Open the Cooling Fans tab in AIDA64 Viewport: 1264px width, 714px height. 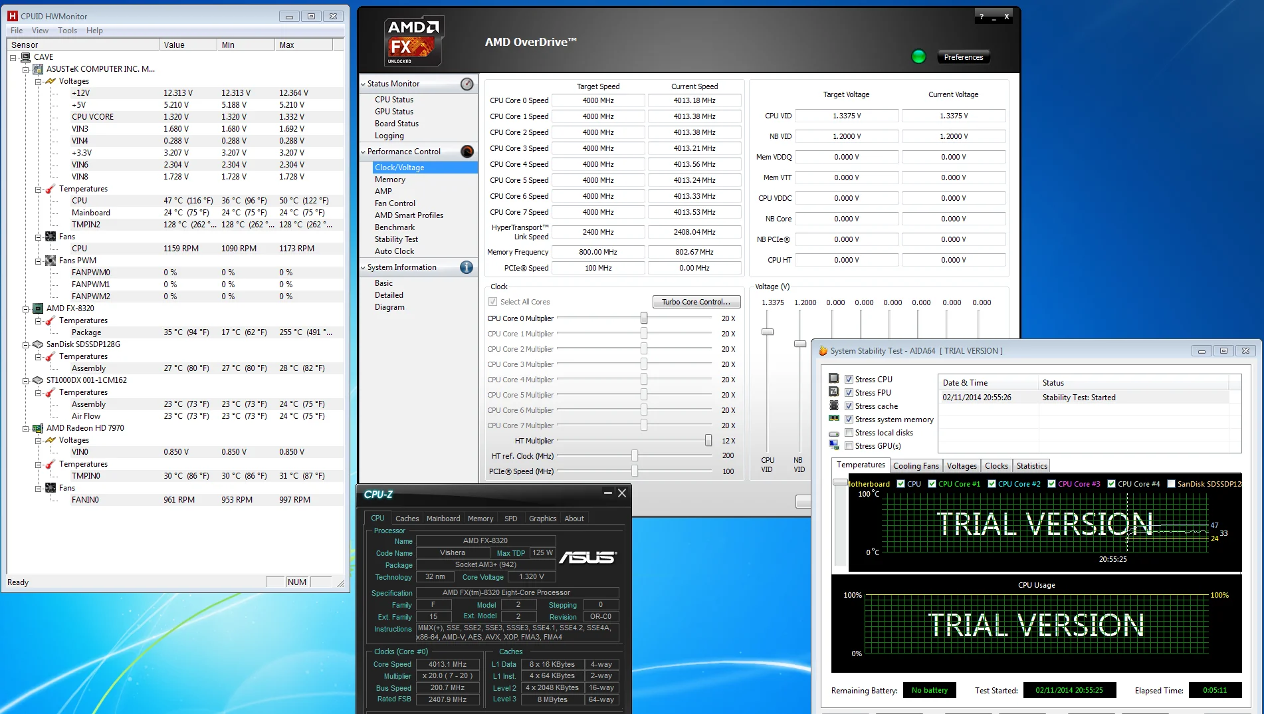pyautogui.click(x=916, y=466)
